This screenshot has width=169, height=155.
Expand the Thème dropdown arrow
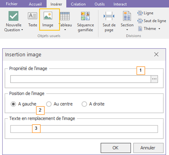tap(159, 29)
